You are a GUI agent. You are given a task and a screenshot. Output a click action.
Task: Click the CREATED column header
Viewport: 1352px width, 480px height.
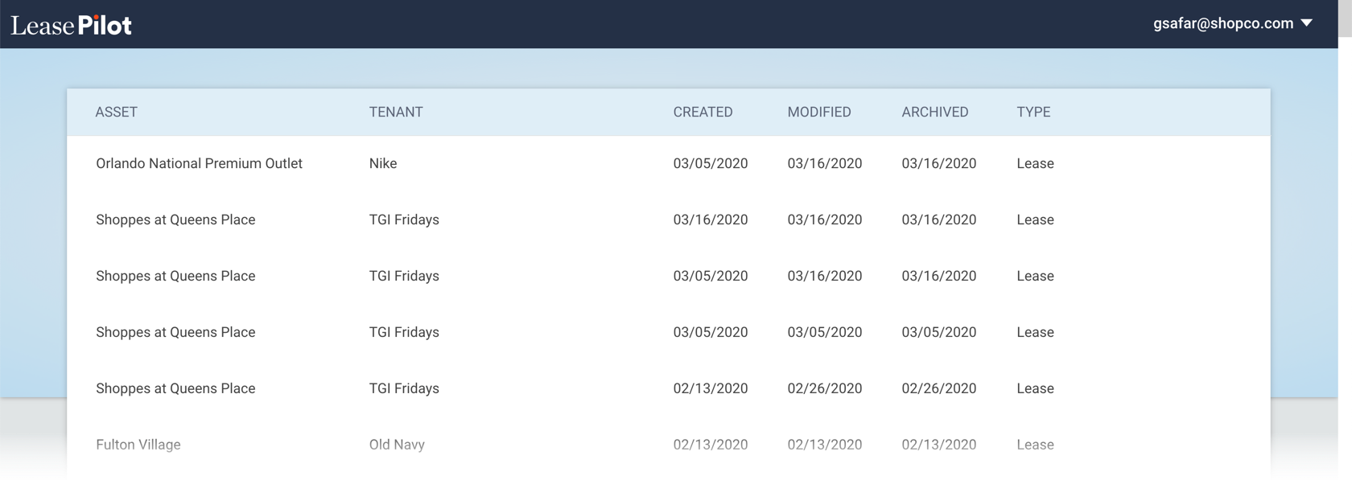[703, 112]
